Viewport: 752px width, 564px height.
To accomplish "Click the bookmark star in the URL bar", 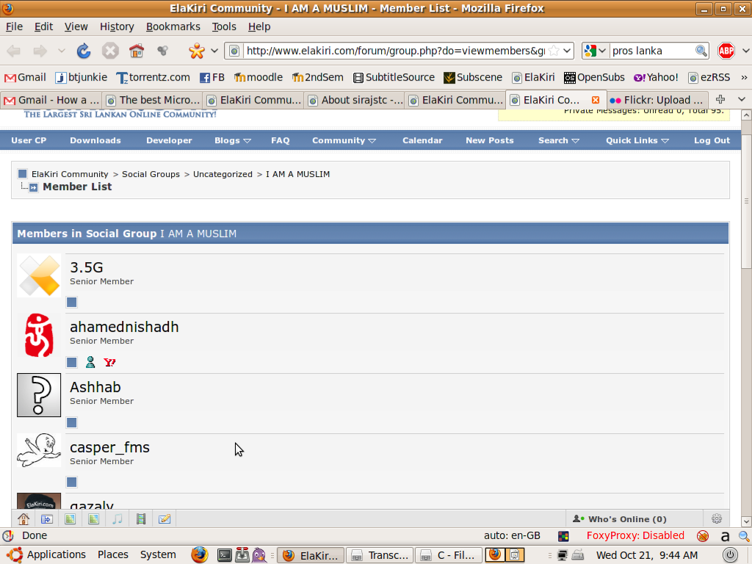I will point(554,51).
